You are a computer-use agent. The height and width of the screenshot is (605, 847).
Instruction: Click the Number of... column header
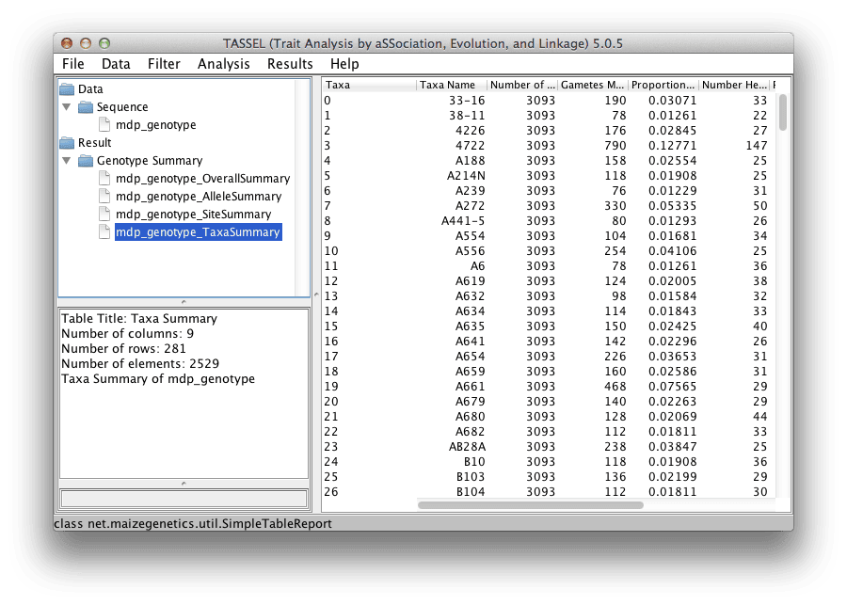(x=522, y=85)
